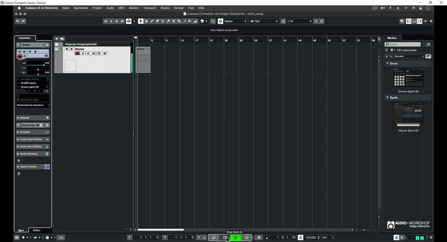Open the Takt grid type dropdown
Viewport: 447px width, 242px height.
[x=264, y=21]
